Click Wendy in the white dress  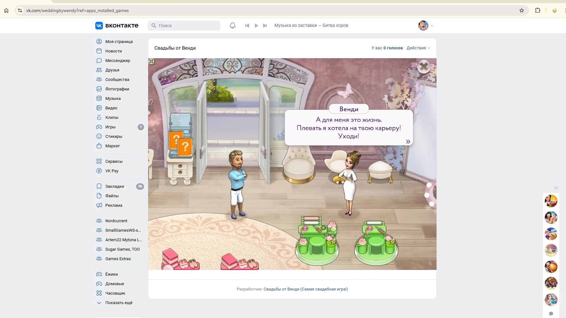pos(349,183)
